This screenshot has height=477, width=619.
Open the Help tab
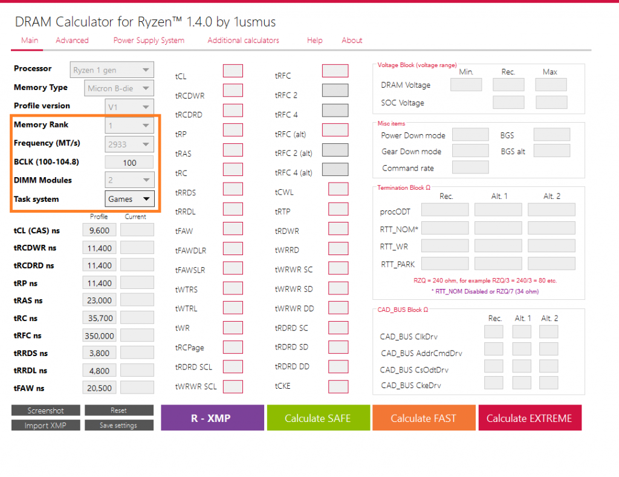click(314, 41)
